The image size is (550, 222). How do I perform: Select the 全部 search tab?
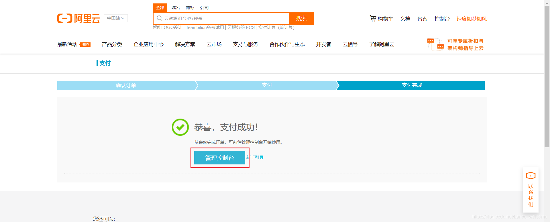tap(160, 8)
